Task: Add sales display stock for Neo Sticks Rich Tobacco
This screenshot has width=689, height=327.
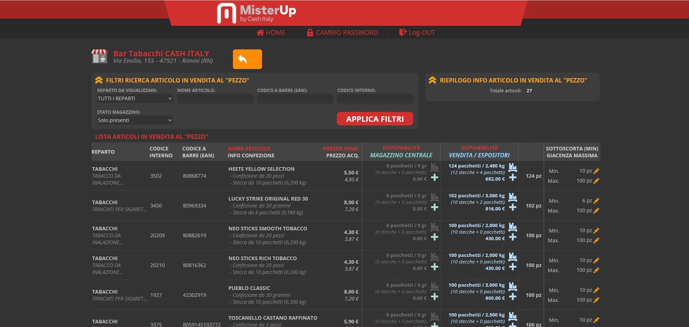Action: click(x=512, y=266)
